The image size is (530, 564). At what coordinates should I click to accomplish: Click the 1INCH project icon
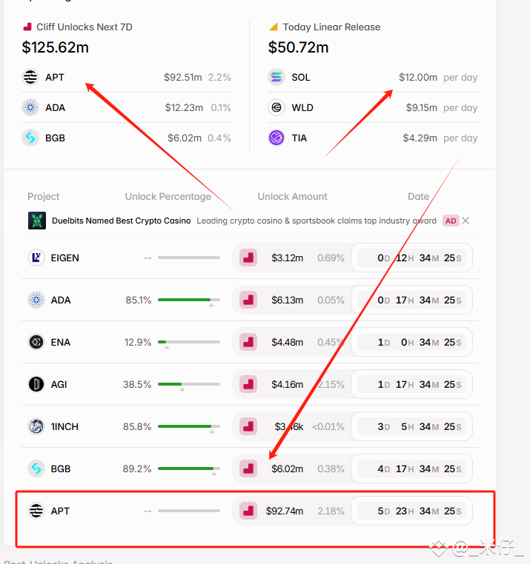pyautogui.click(x=36, y=426)
